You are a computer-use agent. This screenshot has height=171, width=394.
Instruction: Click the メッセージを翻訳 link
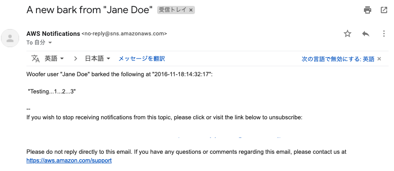point(142,59)
